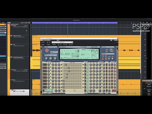Screen dimensions: 152x114
Task: Click the plugin Redo arrow icon
Action: click(72, 45)
